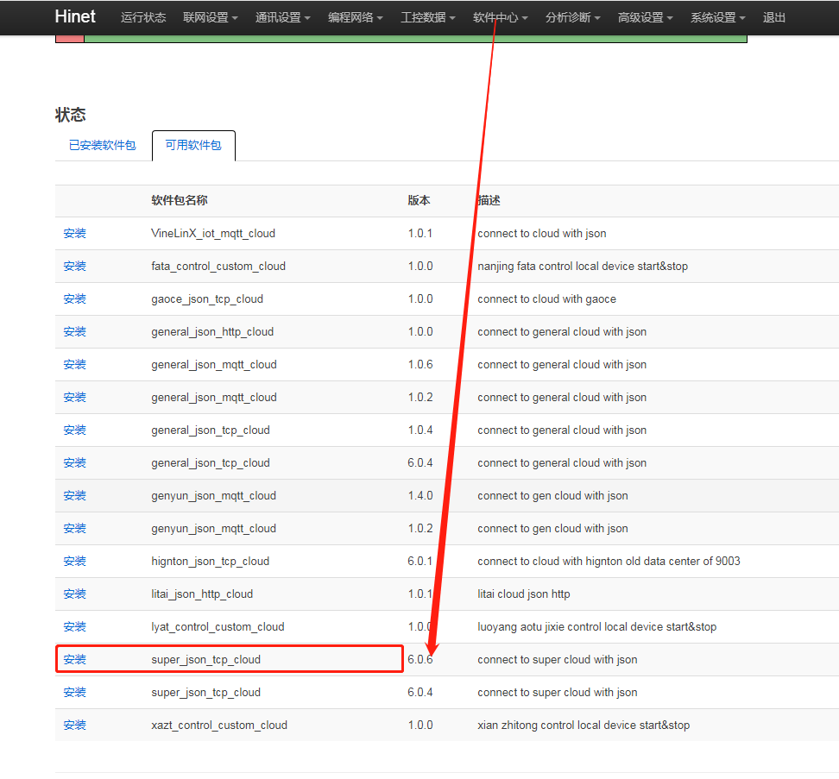
Task: Switch to the 已安装软件包 tab
Action: tap(103, 145)
